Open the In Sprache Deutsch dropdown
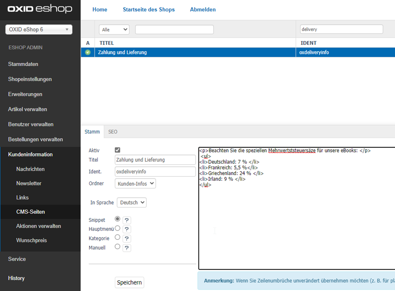This screenshot has height=291, width=395. tap(132, 203)
